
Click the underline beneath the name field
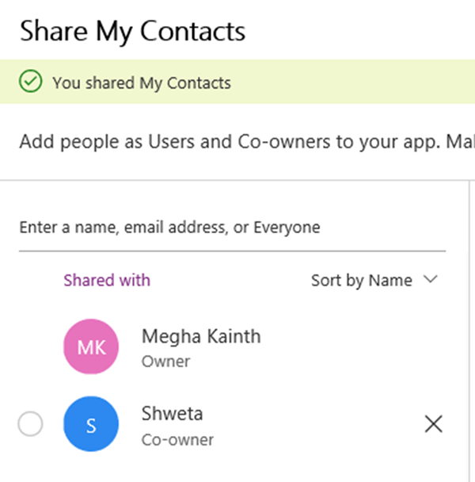pyautogui.click(x=232, y=251)
